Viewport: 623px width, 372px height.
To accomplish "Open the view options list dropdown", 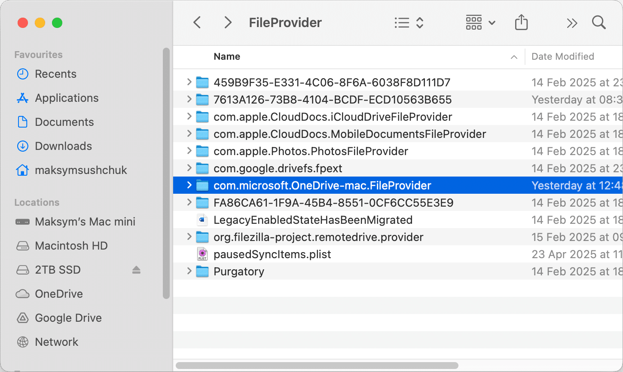I will pos(408,22).
